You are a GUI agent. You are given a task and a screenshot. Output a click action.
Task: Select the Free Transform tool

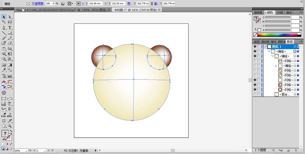pos(10,54)
